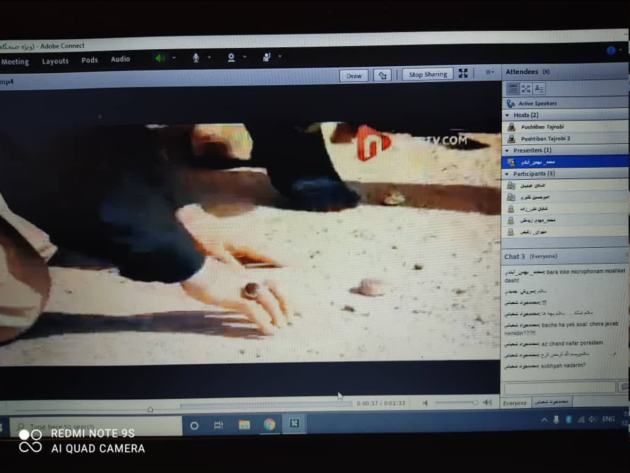This screenshot has height=473, width=630.
Task: Click system tray network icon
Action: 581,420
